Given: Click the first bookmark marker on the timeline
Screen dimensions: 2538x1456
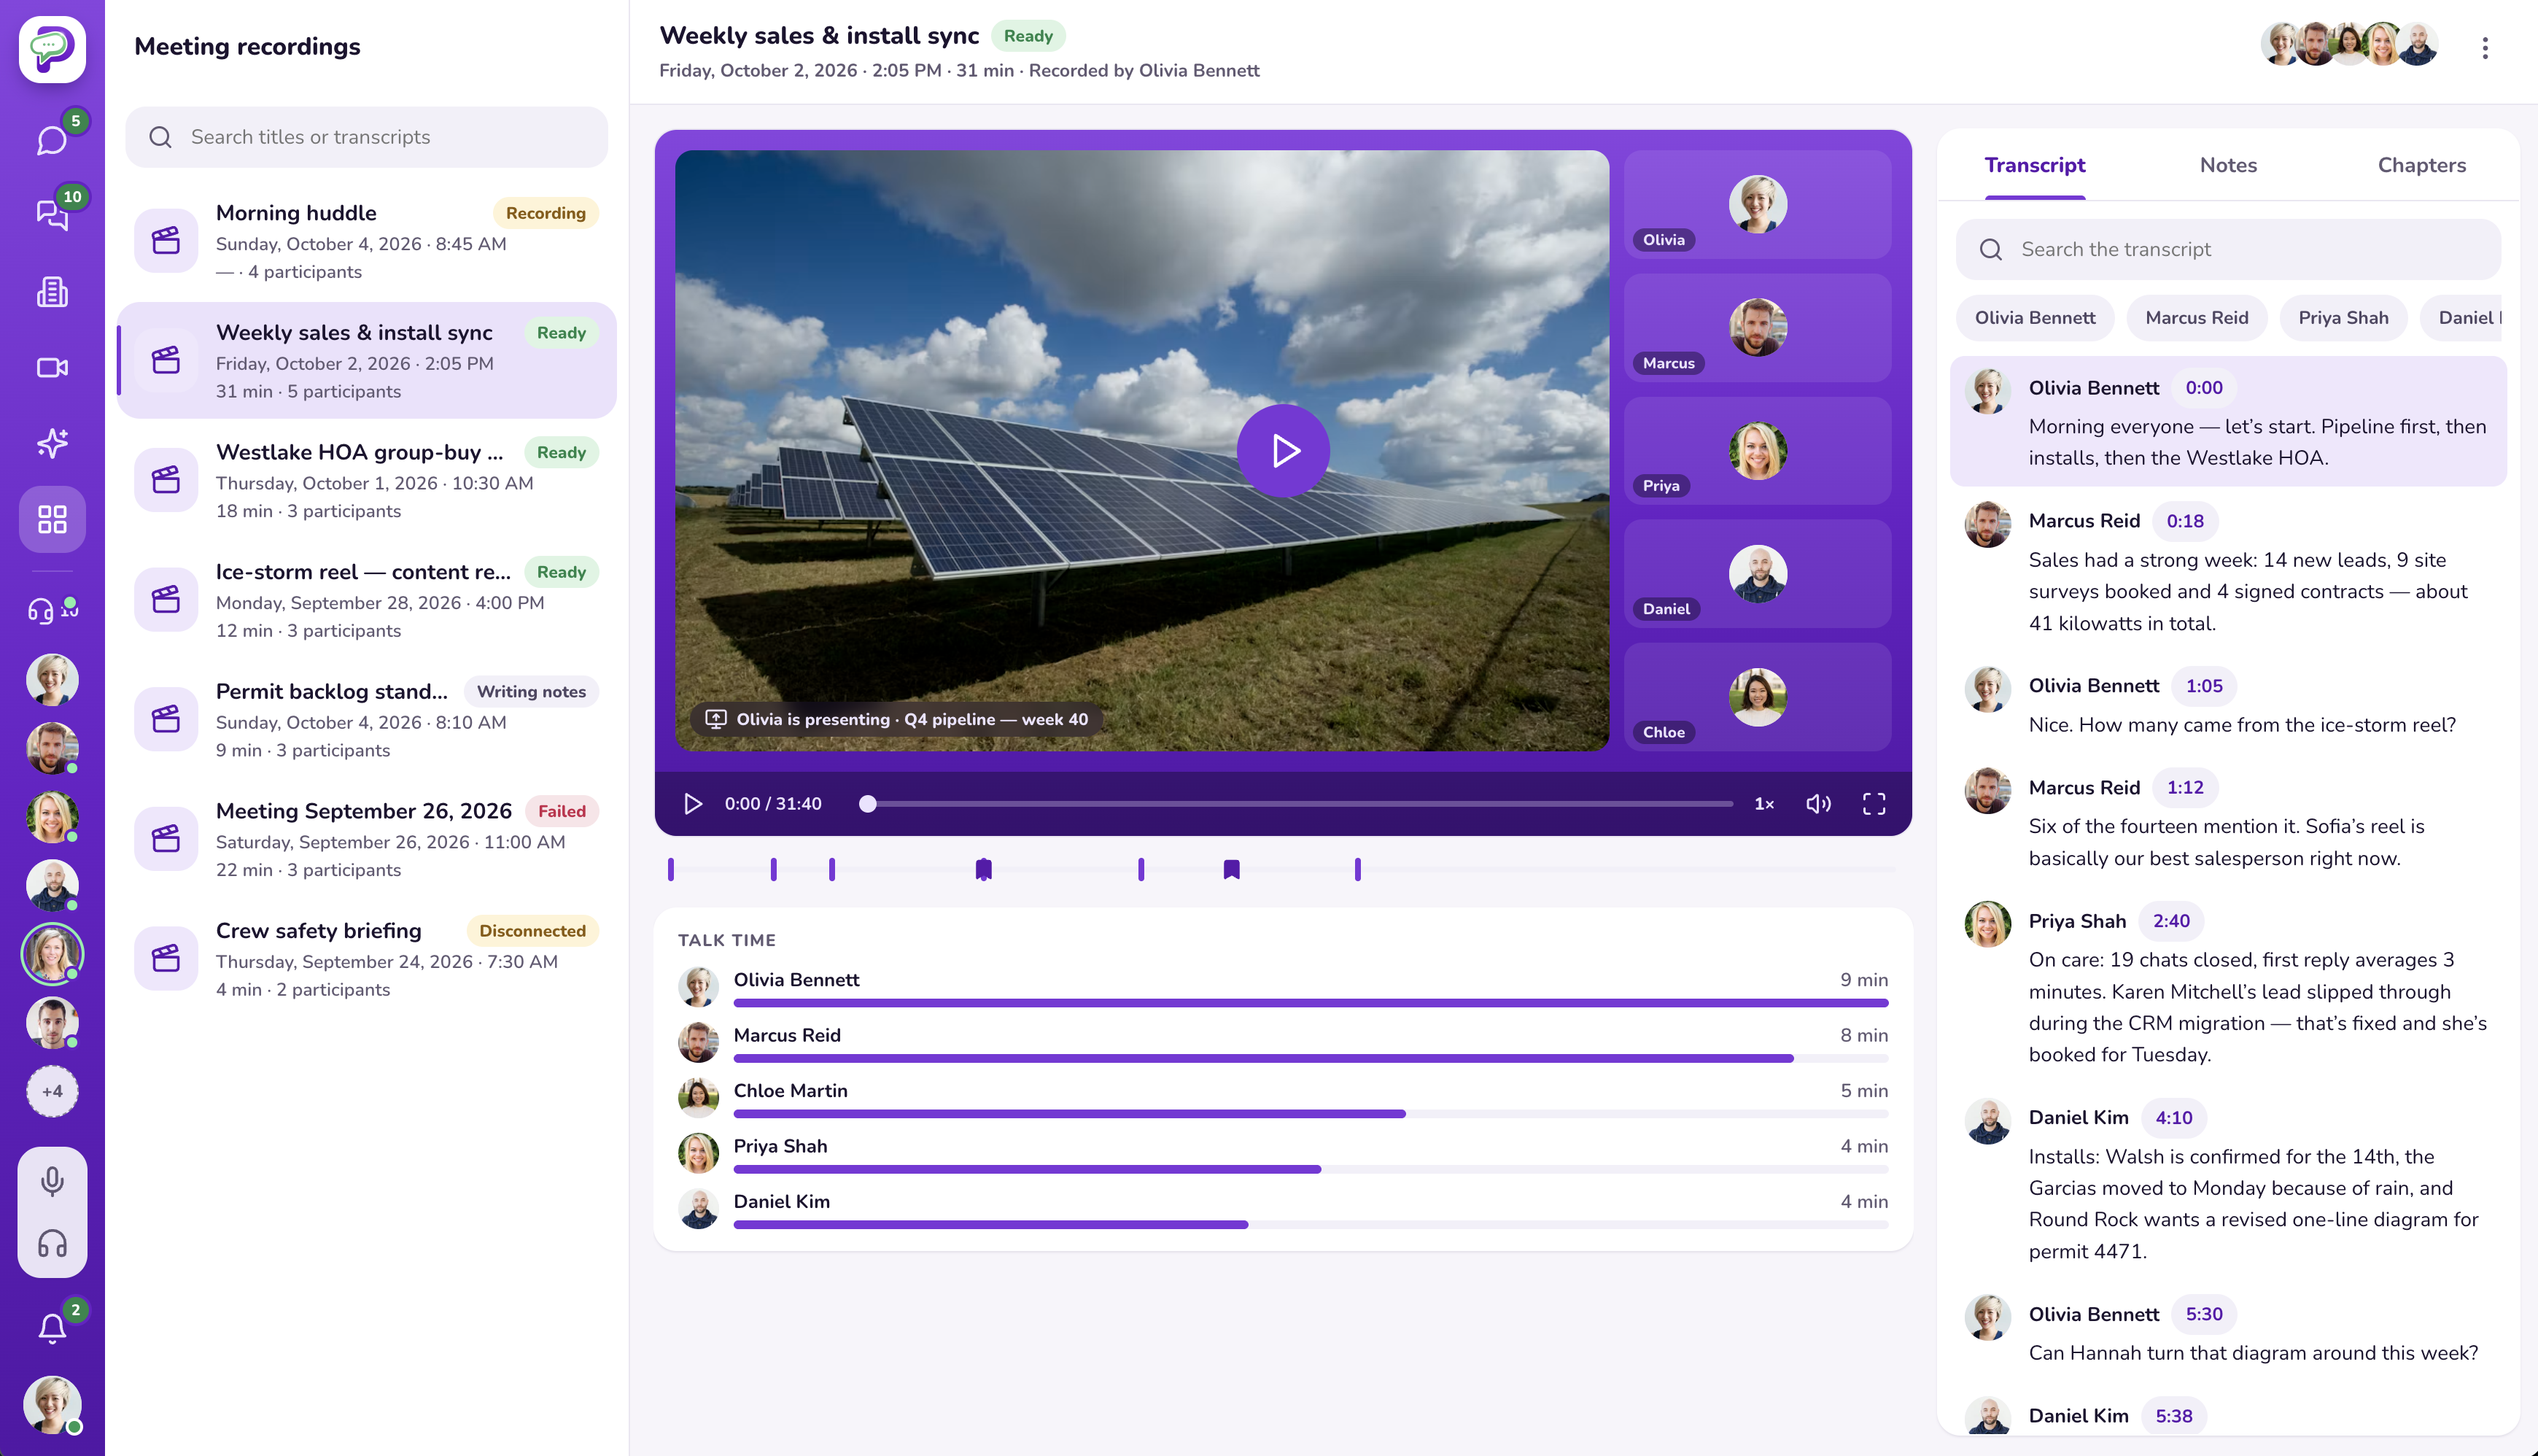Looking at the screenshot, I should [x=982, y=869].
